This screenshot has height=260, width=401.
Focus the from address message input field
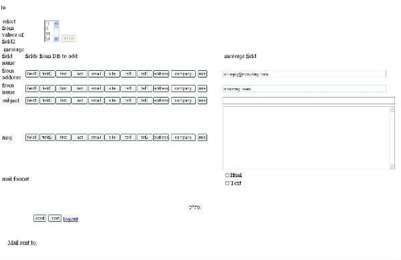[304, 74]
